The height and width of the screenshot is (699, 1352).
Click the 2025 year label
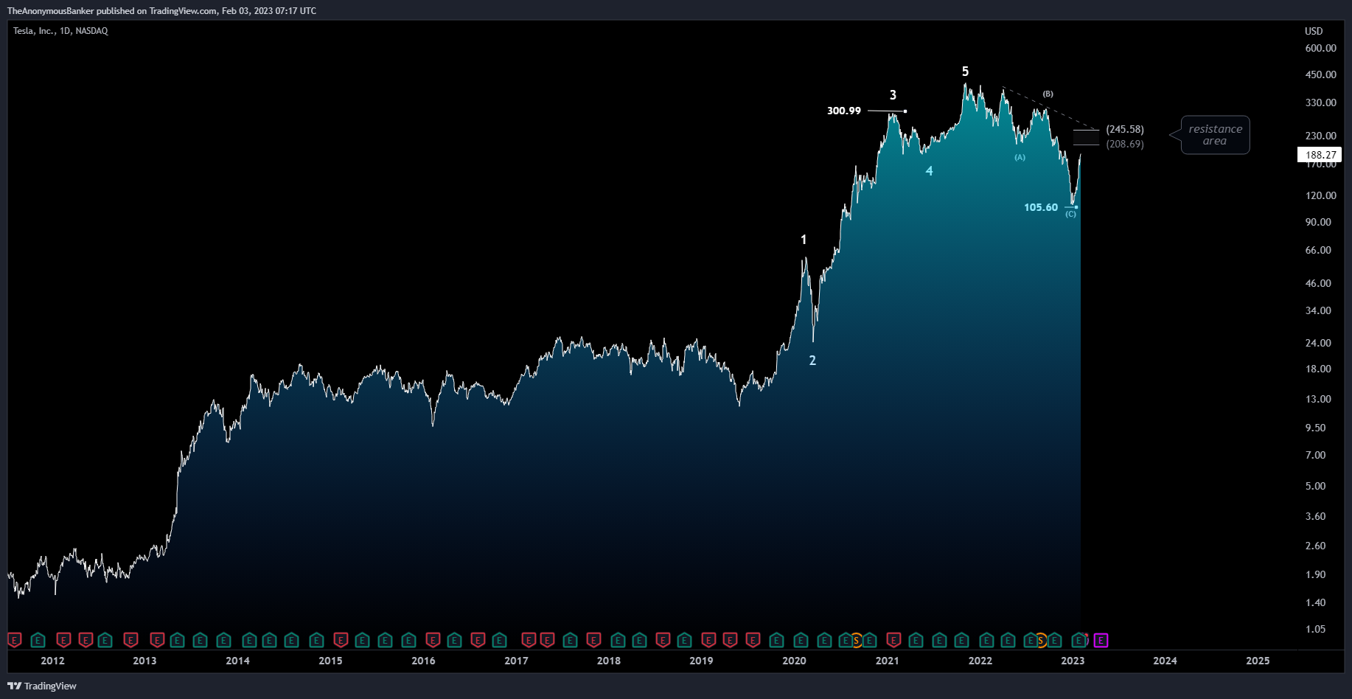1258,661
